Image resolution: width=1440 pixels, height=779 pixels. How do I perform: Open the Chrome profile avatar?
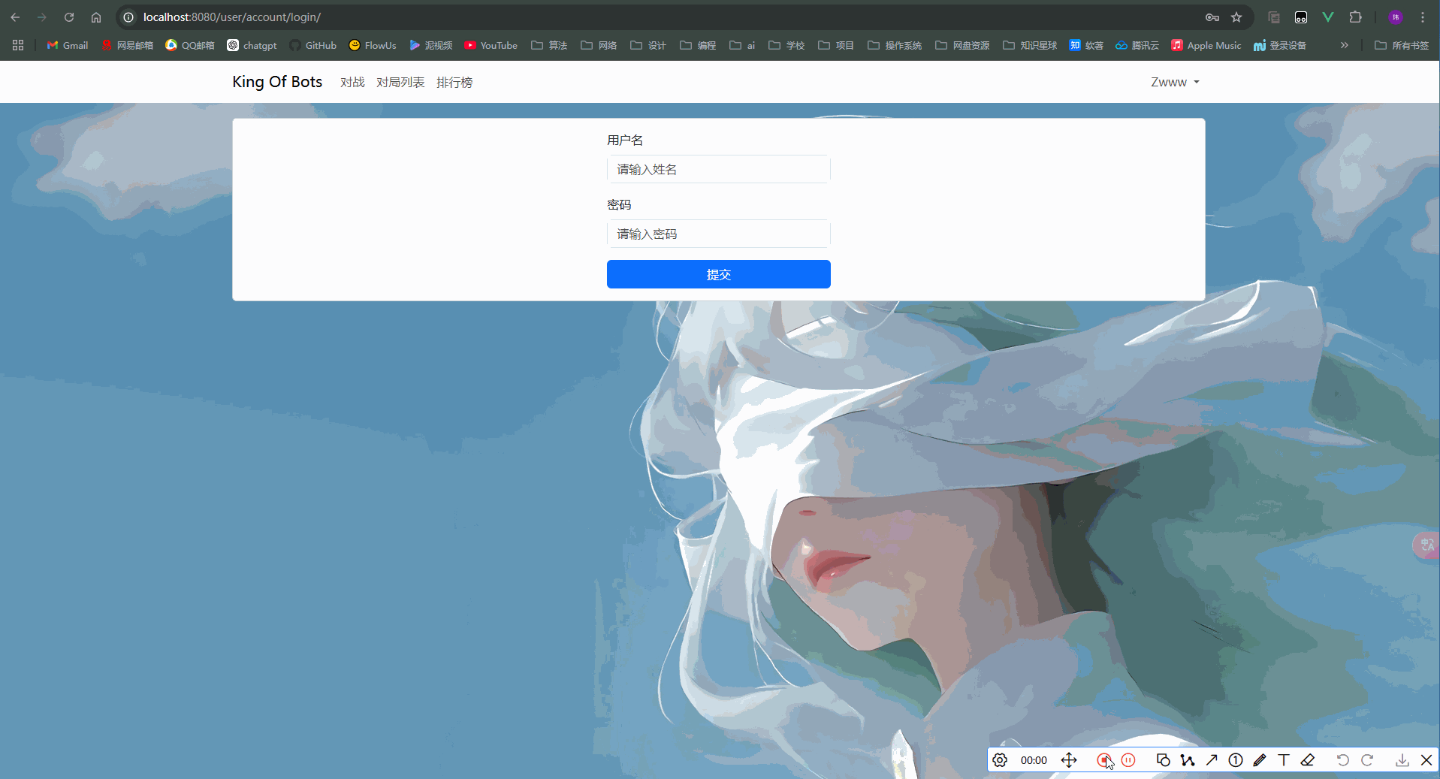click(x=1396, y=17)
